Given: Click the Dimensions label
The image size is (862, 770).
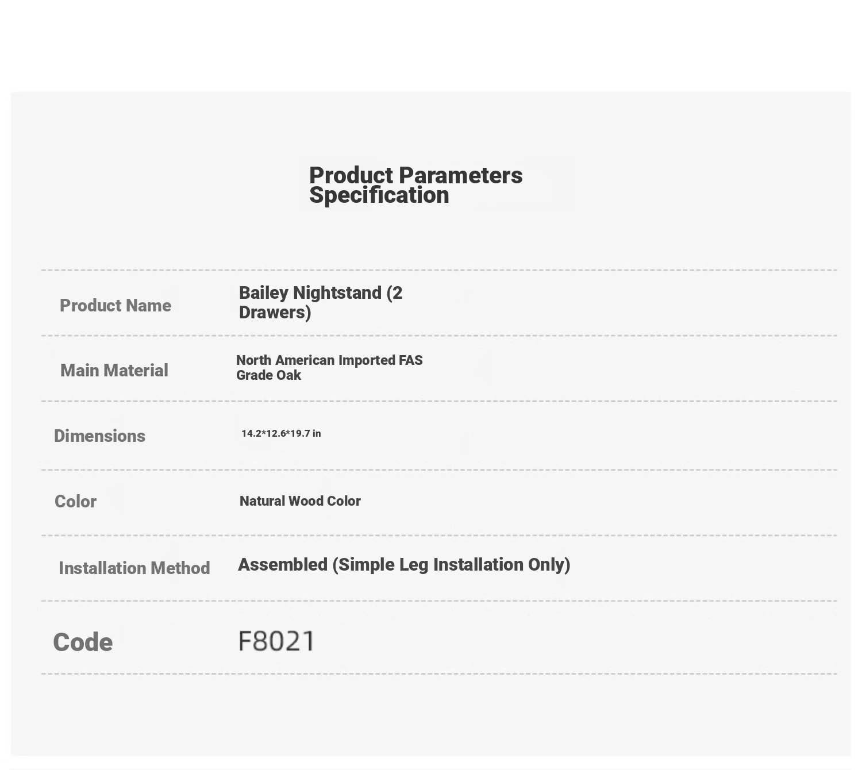Looking at the screenshot, I should click(99, 436).
